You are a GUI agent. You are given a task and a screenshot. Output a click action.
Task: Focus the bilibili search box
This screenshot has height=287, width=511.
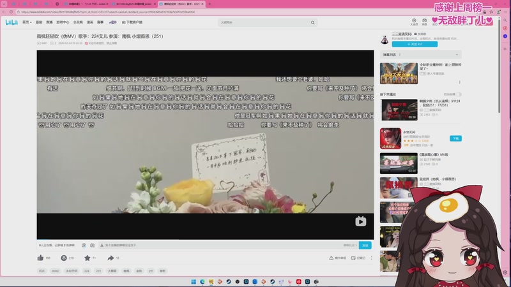point(264,22)
